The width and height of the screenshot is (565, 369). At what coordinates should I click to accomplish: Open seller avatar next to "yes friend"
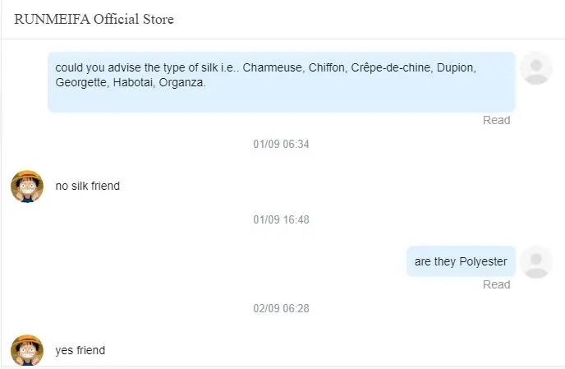point(27,350)
